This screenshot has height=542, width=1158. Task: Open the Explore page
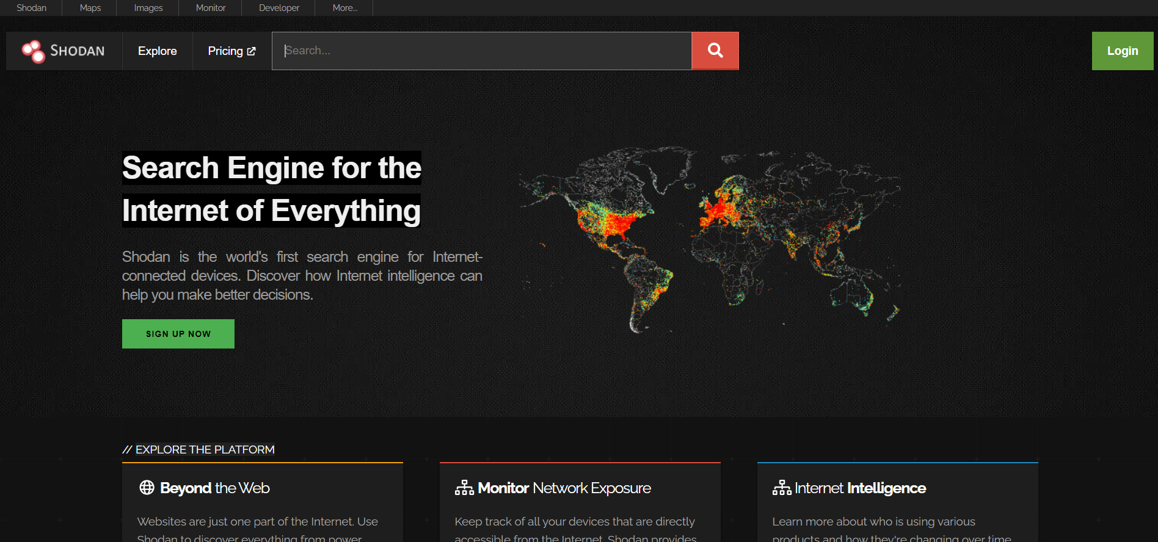(x=158, y=51)
